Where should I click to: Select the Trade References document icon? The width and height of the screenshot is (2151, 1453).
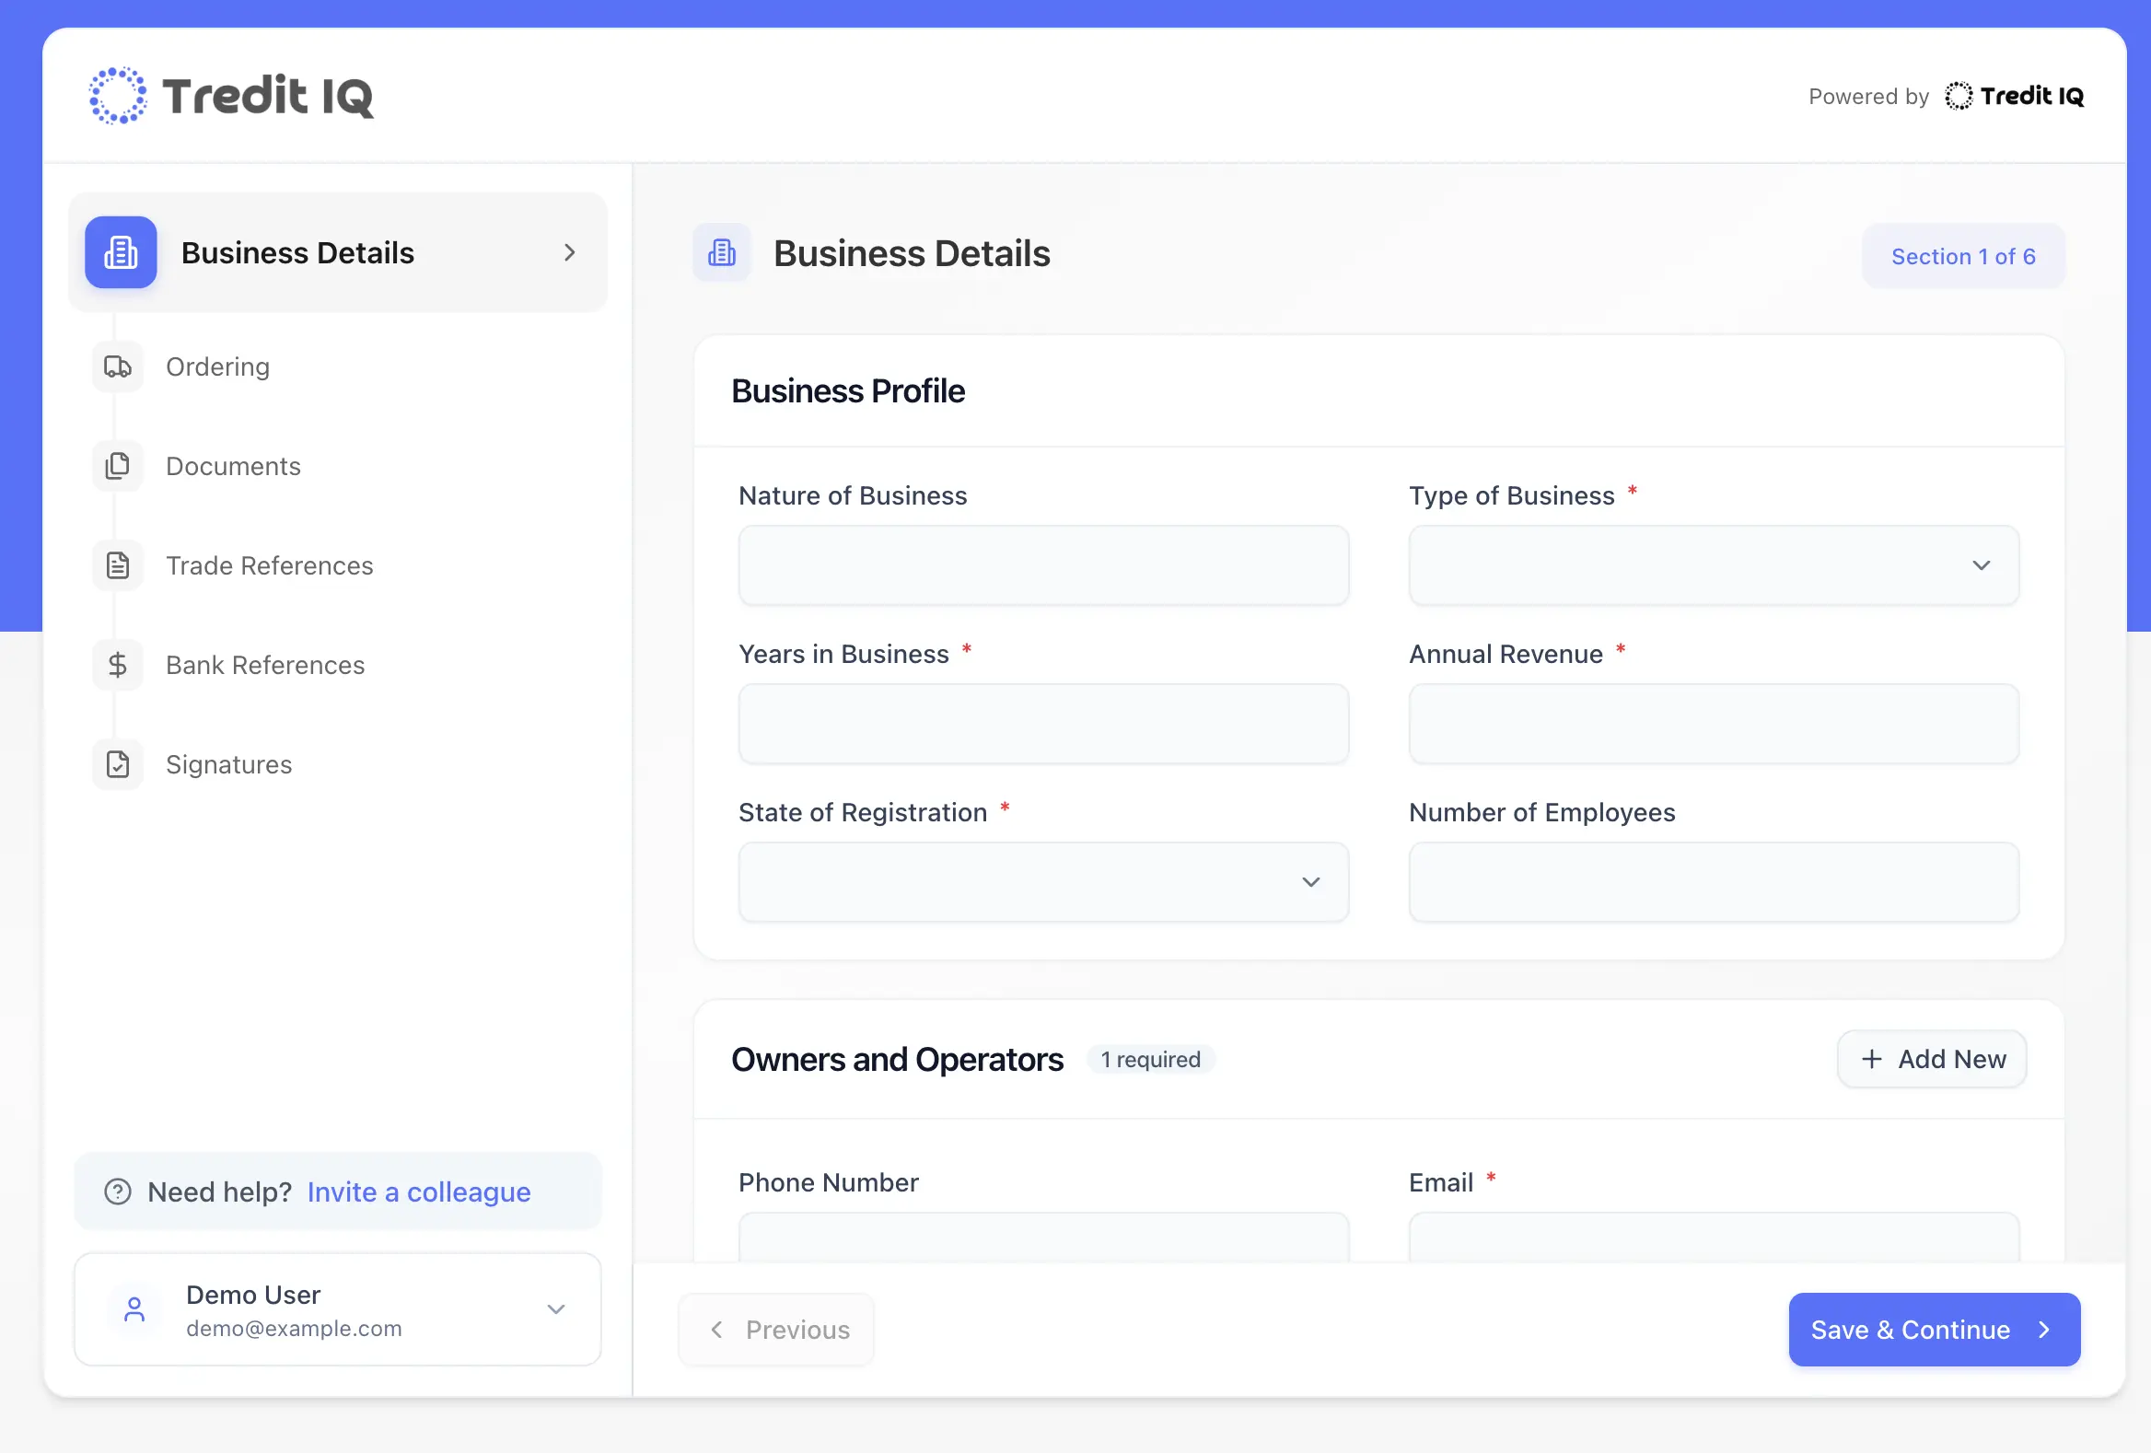(x=118, y=565)
